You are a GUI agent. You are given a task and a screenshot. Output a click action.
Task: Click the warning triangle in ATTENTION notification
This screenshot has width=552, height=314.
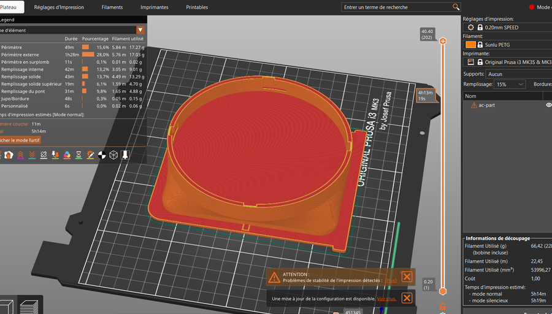pyautogui.click(x=274, y=277)
